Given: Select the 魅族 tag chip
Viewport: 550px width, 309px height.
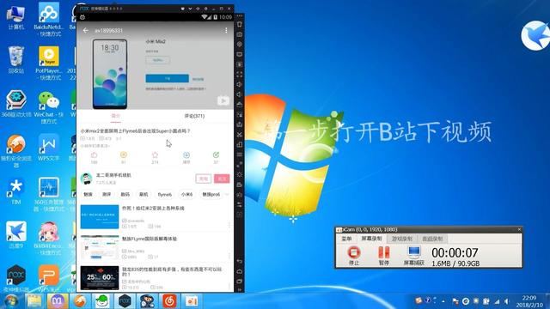Looking at the screenshot, I should coord(88,195).
